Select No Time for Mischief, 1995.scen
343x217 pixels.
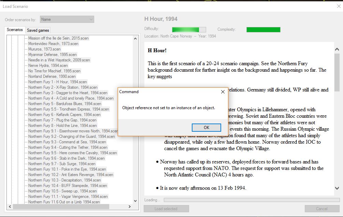point(54,71)
